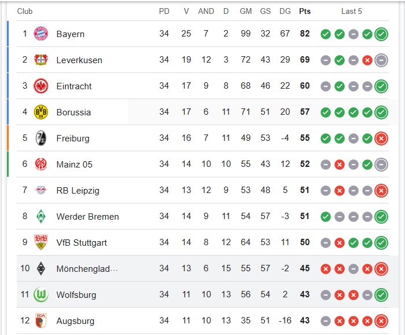Click Leverkusen's red loss indicator

(367, 60)
